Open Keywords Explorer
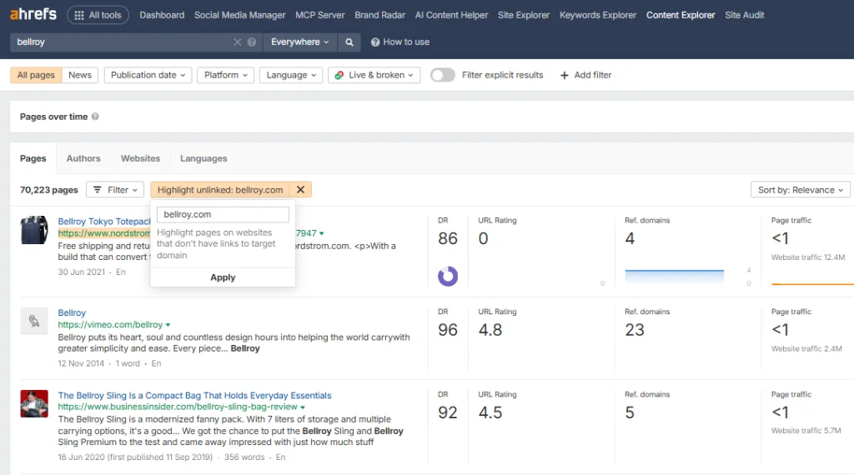Screen dimensions: 854x475 597,15
